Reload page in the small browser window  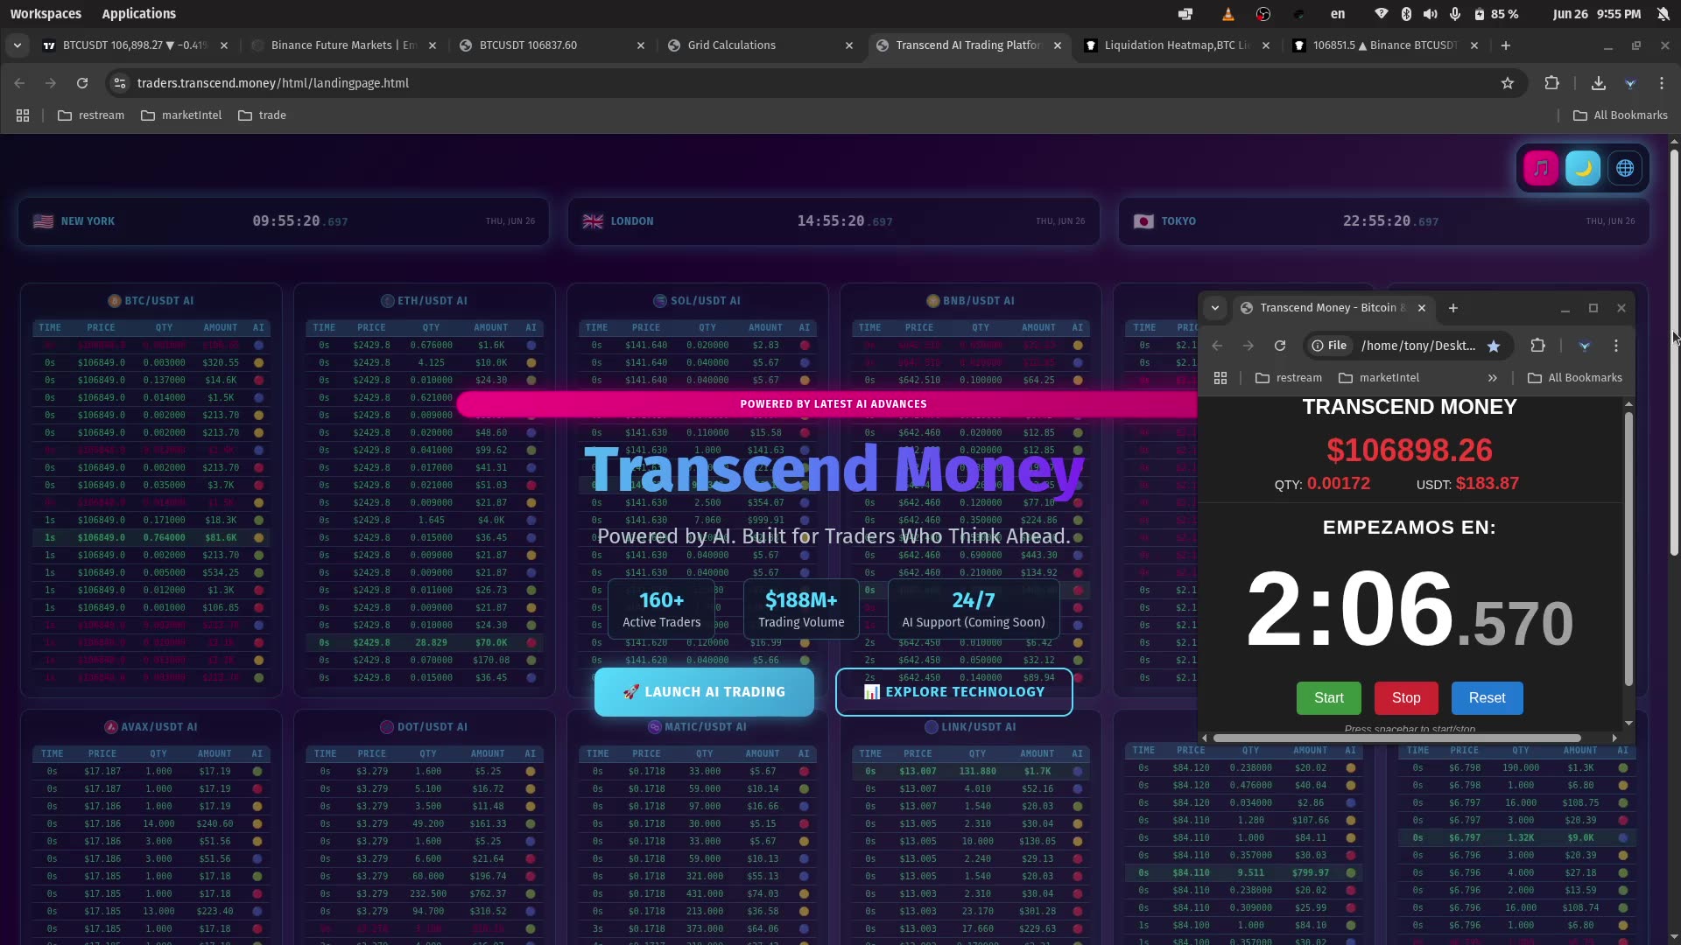click(1279, 346)
